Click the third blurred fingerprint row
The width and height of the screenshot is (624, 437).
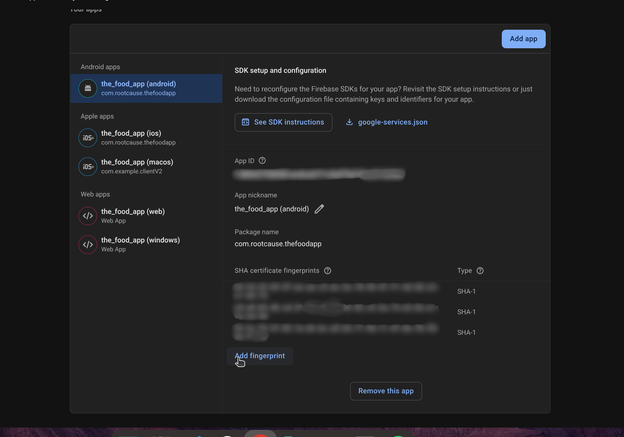pyautogui.click(x=336, y=332)
